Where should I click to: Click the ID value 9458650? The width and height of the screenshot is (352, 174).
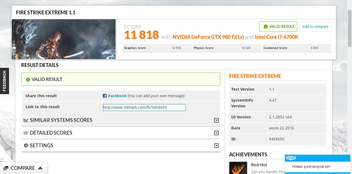coord(277,139)
